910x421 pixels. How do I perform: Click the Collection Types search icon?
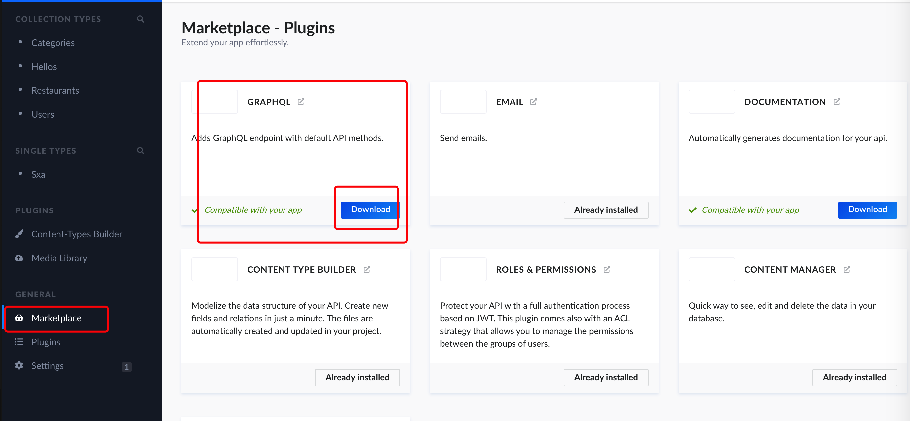click(140, 19)
